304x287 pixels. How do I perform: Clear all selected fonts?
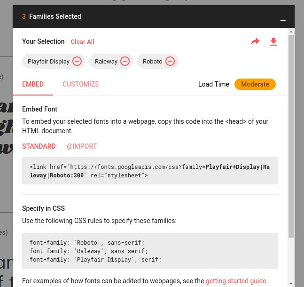(82, 41)
